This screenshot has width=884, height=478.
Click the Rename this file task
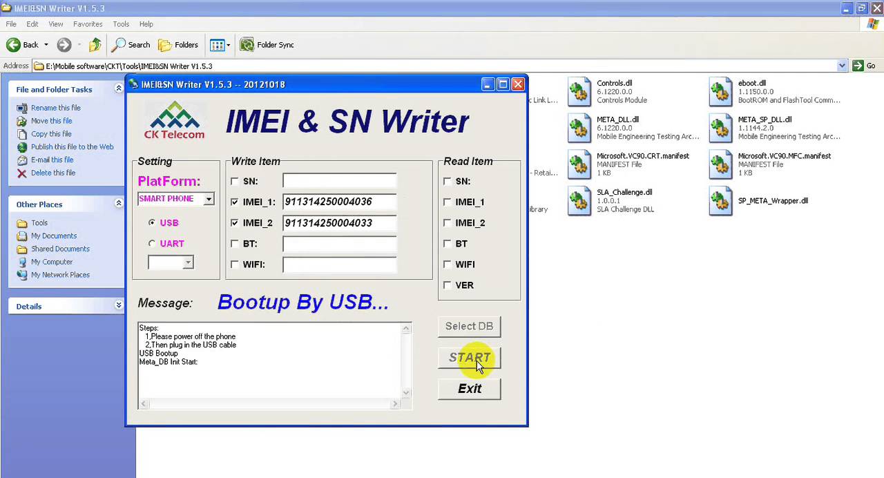click(x=55, y=108)
